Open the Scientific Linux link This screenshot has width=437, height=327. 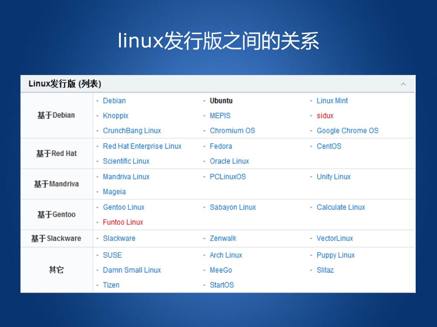126,161
